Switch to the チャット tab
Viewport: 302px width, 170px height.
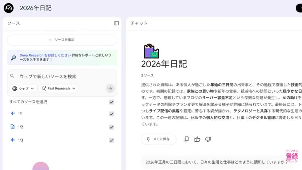[x=139, y=23]
